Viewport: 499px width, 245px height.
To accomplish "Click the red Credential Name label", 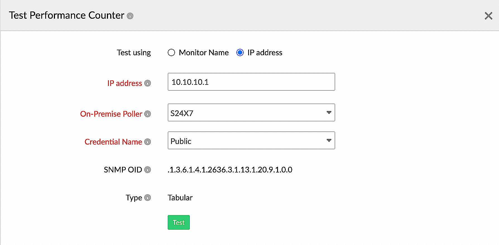I will pyautogui.click(x=113, y=142).
